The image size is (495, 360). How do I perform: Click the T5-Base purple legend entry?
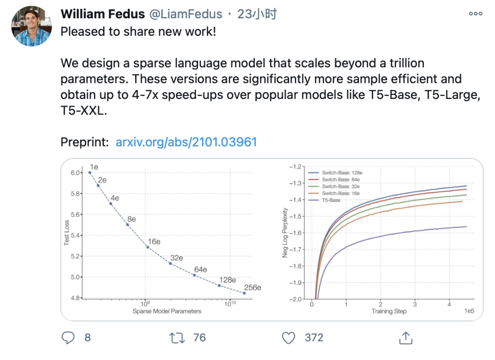324,200
